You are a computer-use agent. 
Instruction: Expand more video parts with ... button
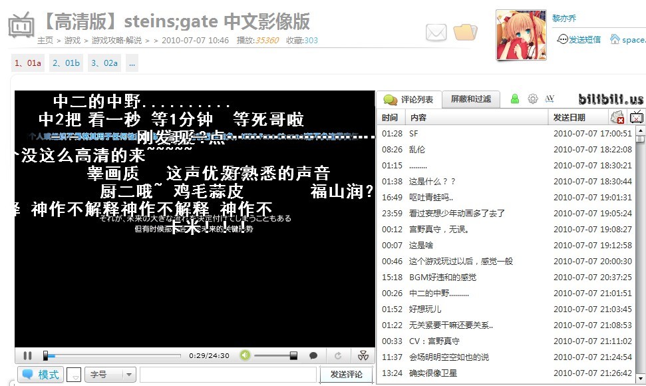[132, 63]
